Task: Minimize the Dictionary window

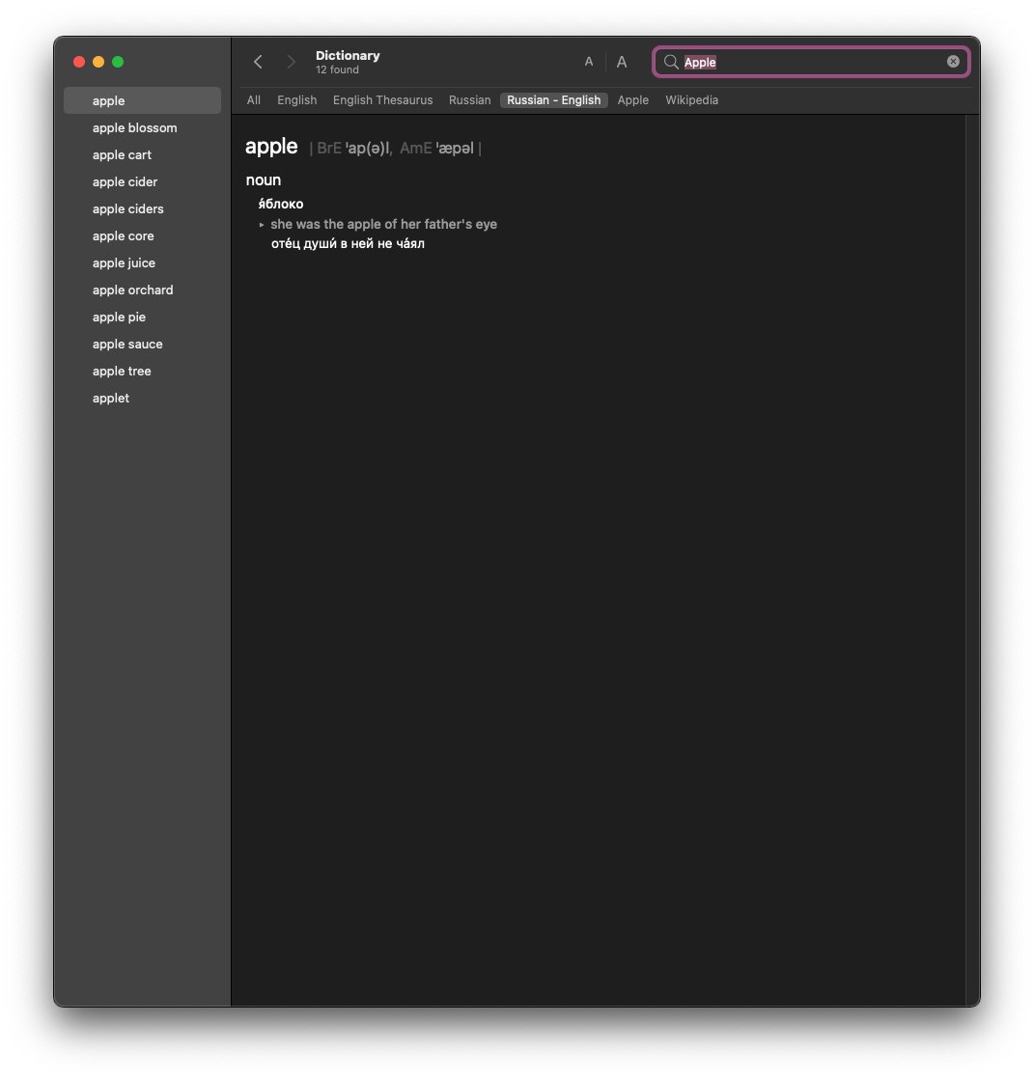Action: 98,62
